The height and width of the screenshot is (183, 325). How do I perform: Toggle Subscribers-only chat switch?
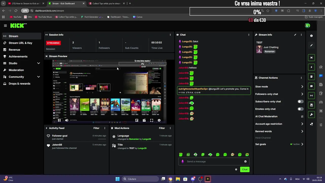[x=300, y=101]
